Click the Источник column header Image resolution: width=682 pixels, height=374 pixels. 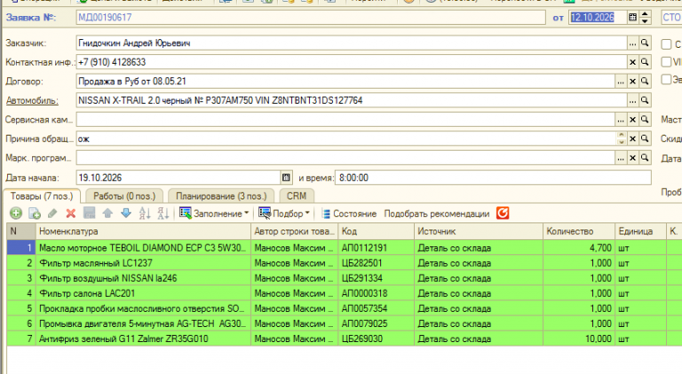(479, 231)
